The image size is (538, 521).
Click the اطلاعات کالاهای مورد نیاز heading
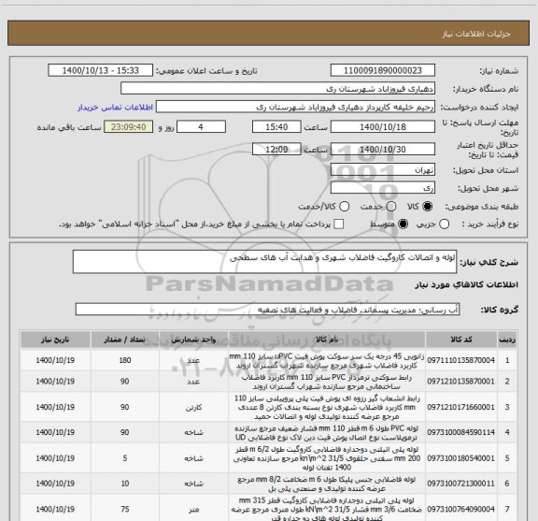click(x=467, y=284)
